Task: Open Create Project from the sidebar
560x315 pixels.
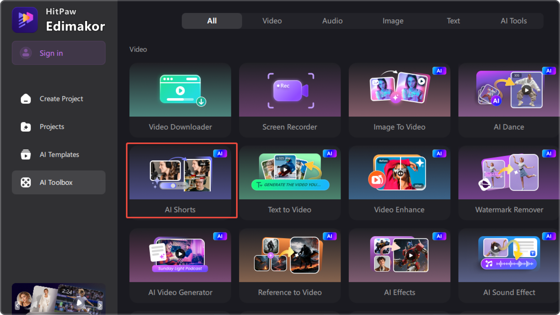Action: (x=59, y=99)
